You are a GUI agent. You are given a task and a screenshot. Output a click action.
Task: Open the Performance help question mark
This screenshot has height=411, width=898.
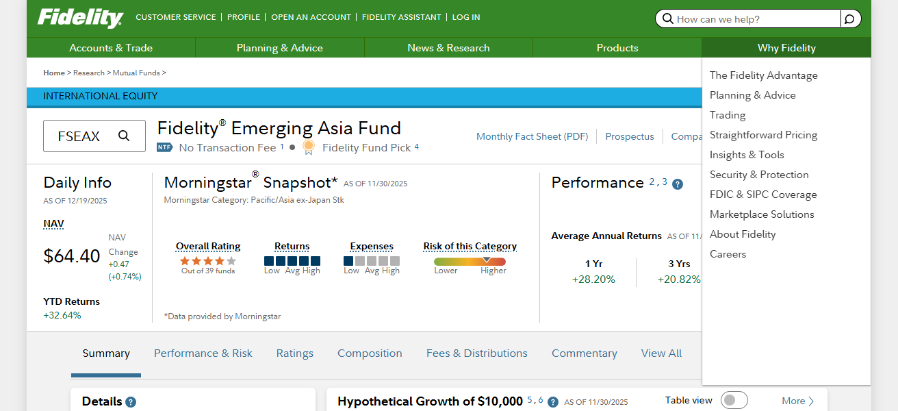point(678,184)
